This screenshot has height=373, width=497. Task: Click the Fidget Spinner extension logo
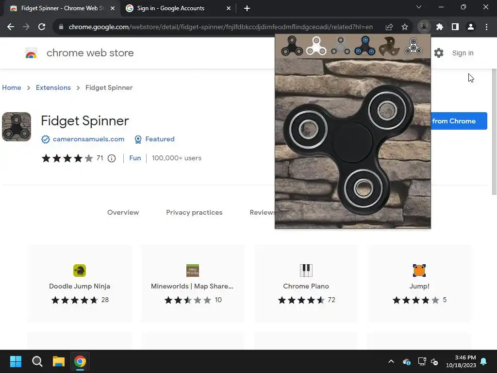(17, 127)
